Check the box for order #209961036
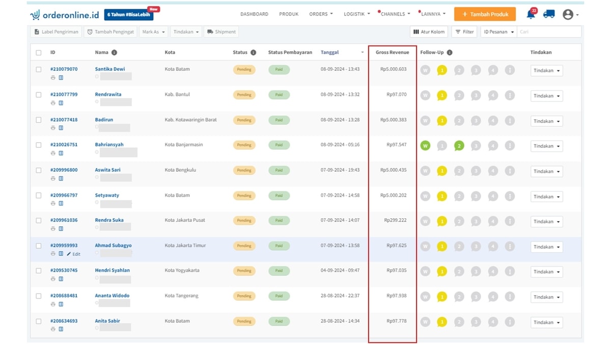Viewport: 611px width, 344px height. (39, 221)
